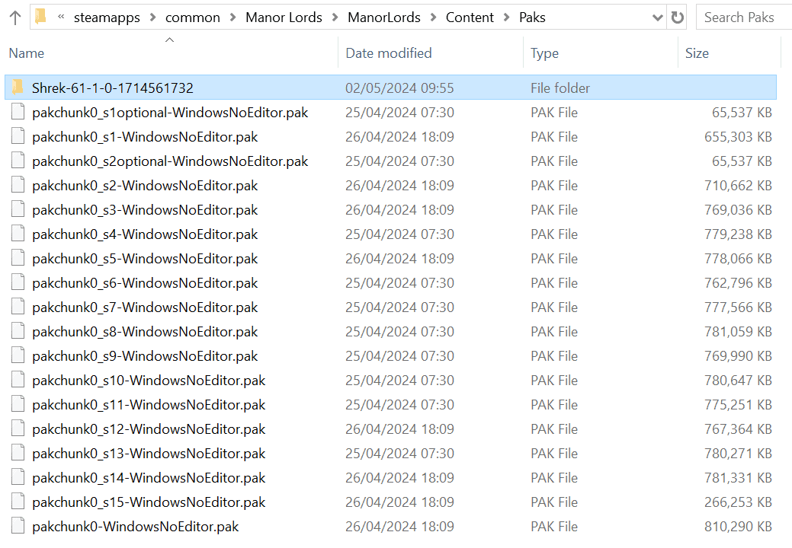792x548 pixels.
Task: Click file icon of pakchunk0_s3-WindowsNoEditor.pak
Action: tap(18, 209)
